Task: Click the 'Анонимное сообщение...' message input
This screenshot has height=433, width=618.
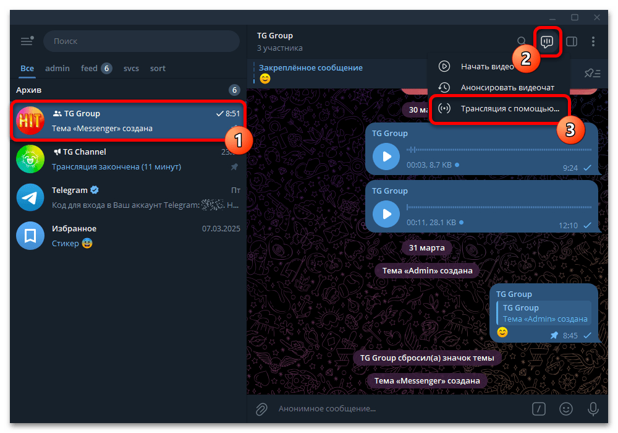Action: tap(402, 409)
